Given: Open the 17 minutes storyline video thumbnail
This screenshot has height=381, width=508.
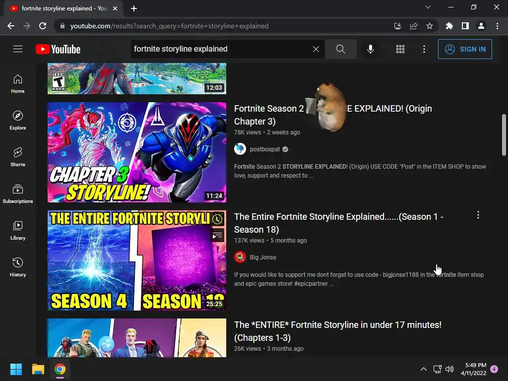Looking at the screenshot, I should [x=137, y=338].
